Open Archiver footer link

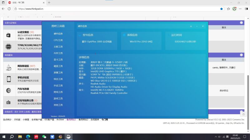[x=60, y=119]
